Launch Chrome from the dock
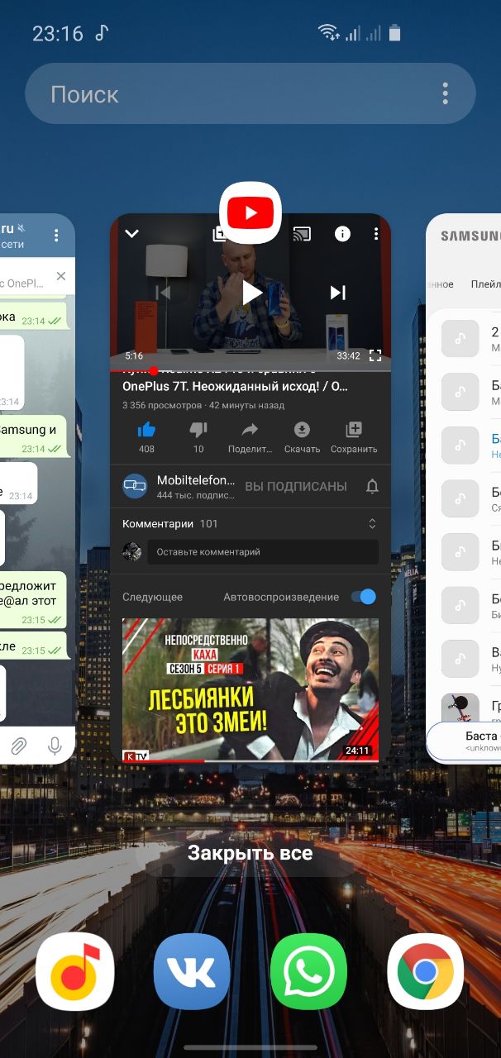Viewport: 501px width, 1058px height. click(426, 972)
